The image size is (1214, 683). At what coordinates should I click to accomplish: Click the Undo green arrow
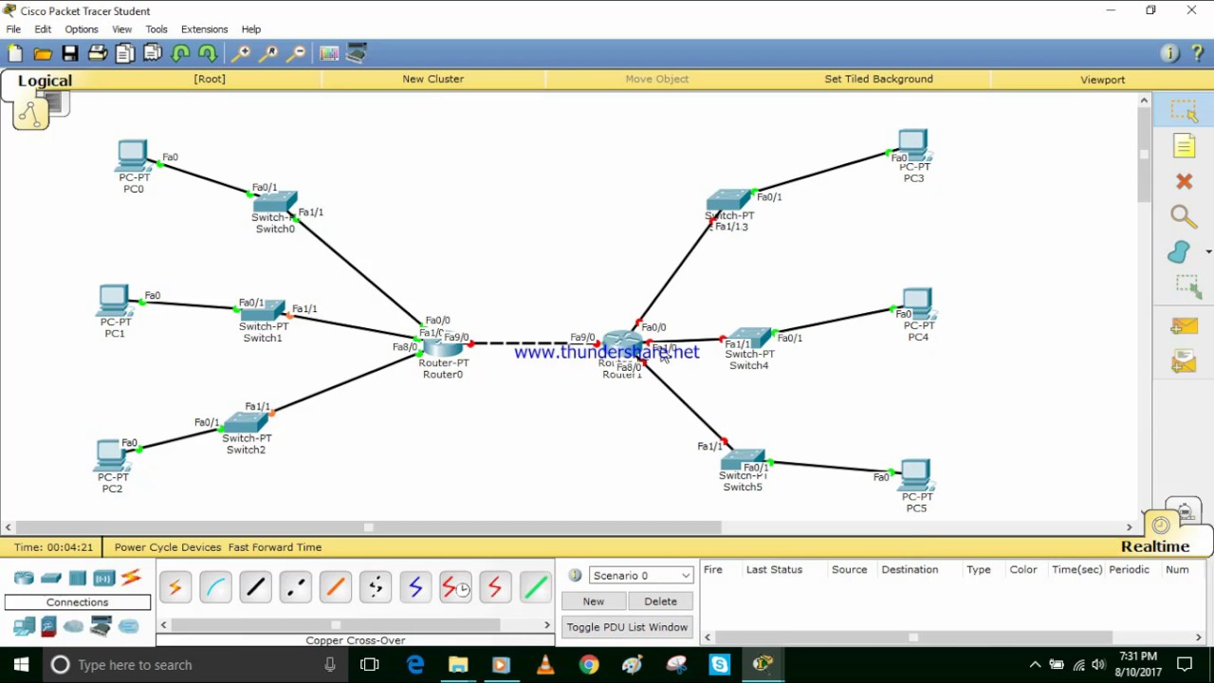[x=180, y=54]
